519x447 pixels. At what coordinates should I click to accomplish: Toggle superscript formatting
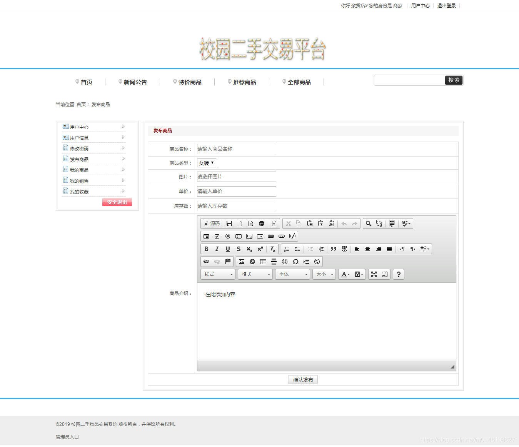pyautogui.click(x=260, y=249)
